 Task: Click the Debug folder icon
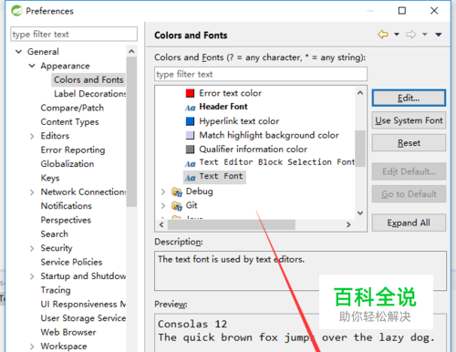pos(177,192)
